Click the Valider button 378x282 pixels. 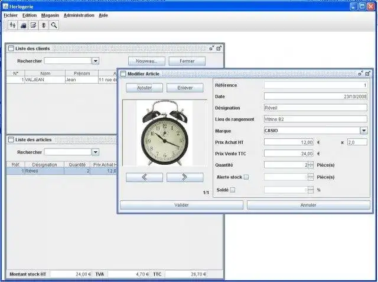(x=181, y=205)
